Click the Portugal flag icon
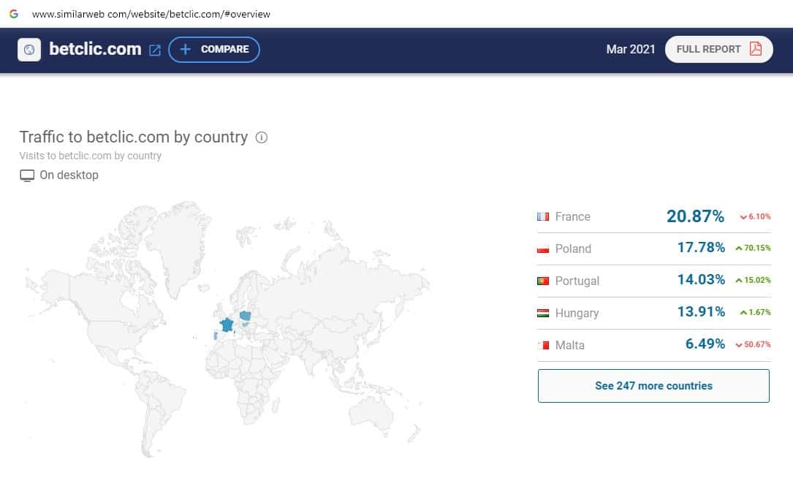This screenshot has width=793, height=478. coord(542,281)
